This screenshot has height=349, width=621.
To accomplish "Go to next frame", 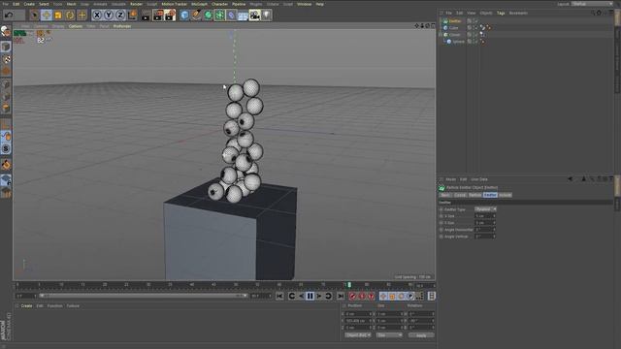I will tap(319, 296).
